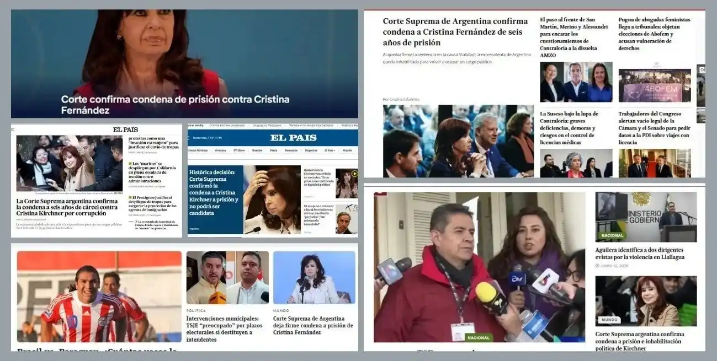Click the EL PAIS masthead logo

click(x=293, y=138)
